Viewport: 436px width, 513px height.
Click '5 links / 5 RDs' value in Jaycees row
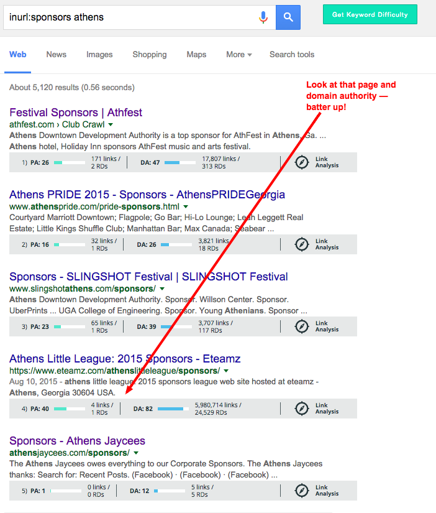[202, 491]
